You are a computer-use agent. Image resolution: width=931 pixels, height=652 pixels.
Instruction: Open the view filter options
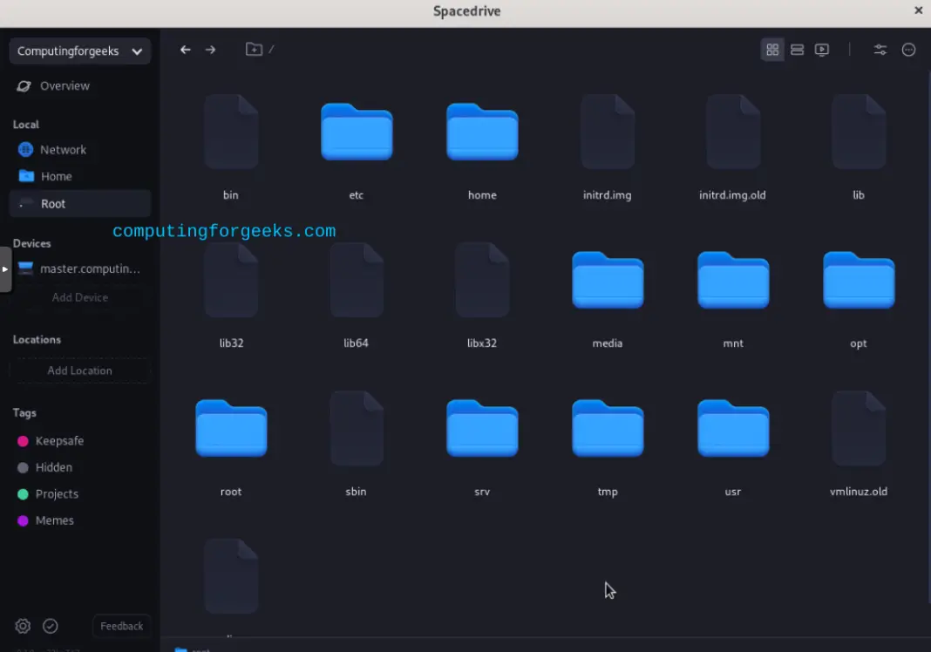pos(880,50)
